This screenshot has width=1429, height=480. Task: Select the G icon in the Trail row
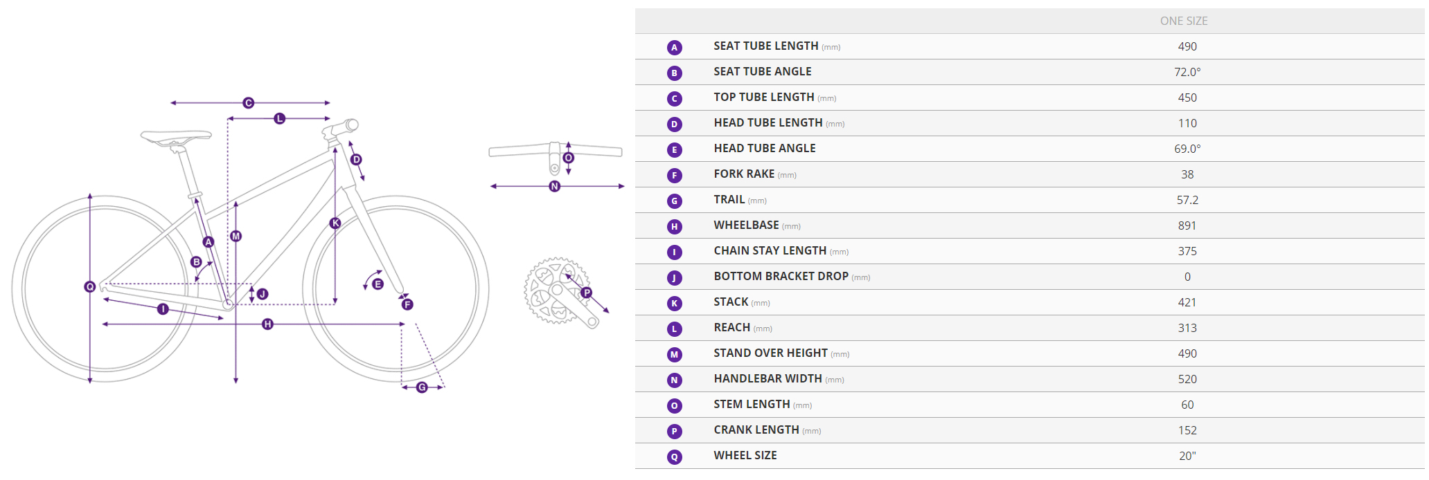point(674,201)
